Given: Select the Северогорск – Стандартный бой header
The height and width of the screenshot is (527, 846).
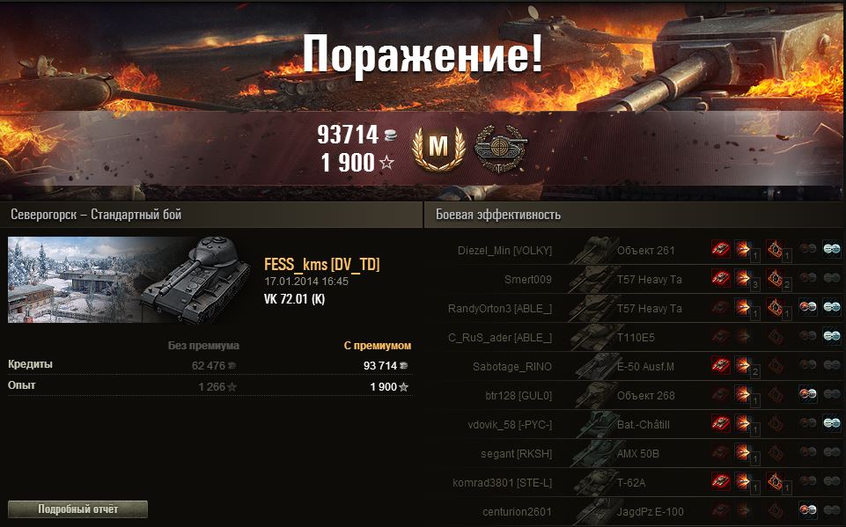Looking at the screenshot, I should [96, 215].
